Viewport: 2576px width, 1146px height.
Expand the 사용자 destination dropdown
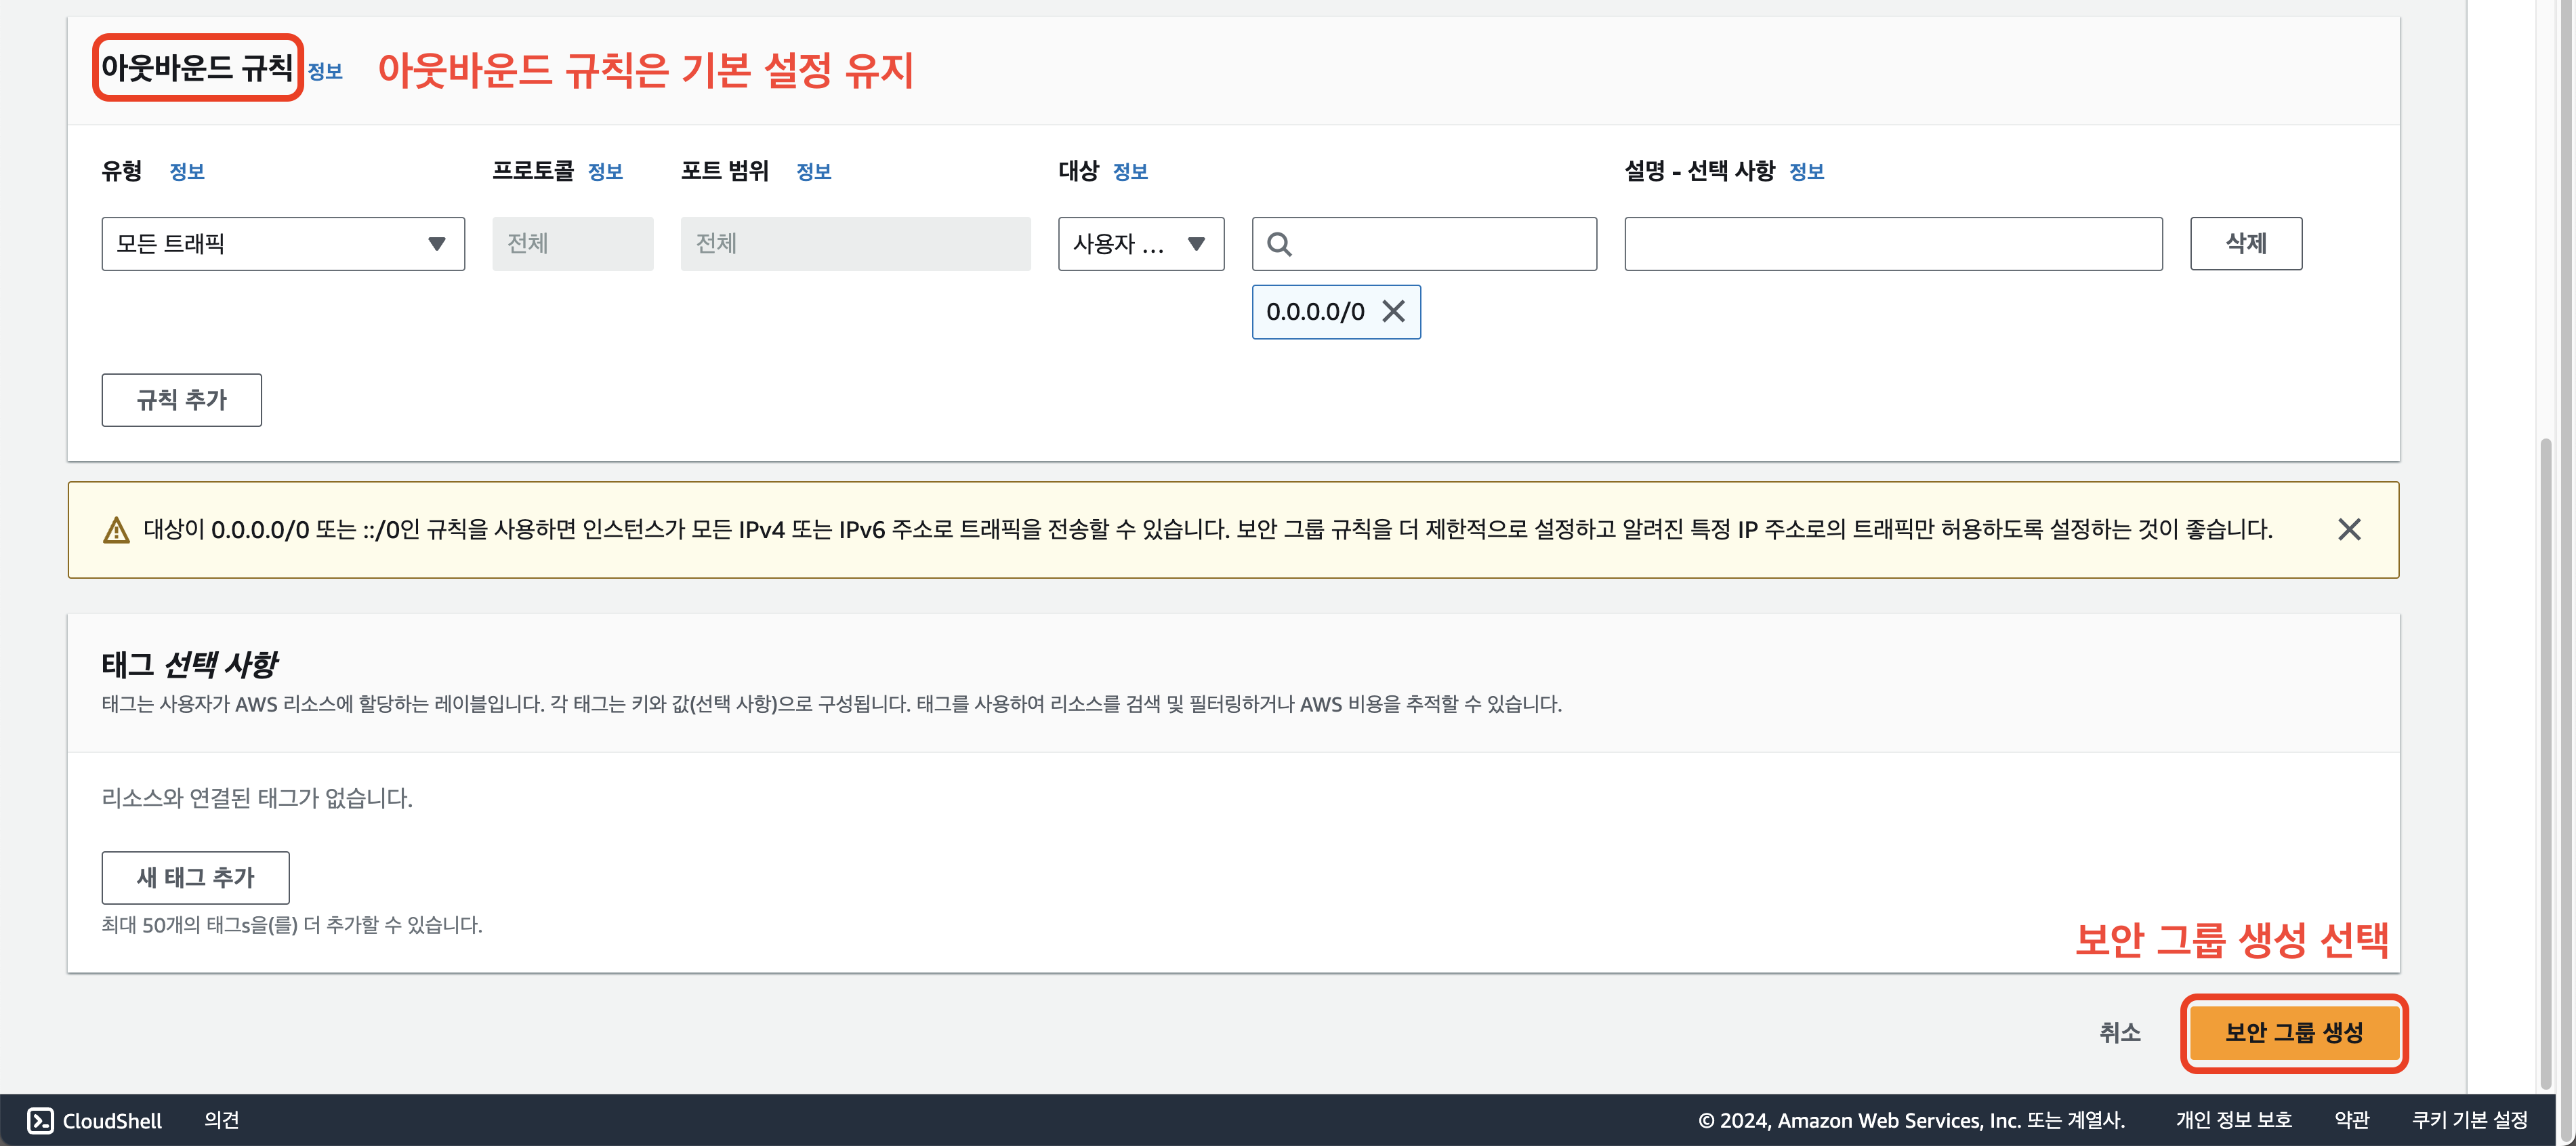[1140, 244]
